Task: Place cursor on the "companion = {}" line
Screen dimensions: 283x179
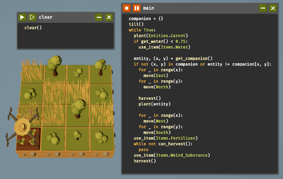Action: tap(146, 18)
